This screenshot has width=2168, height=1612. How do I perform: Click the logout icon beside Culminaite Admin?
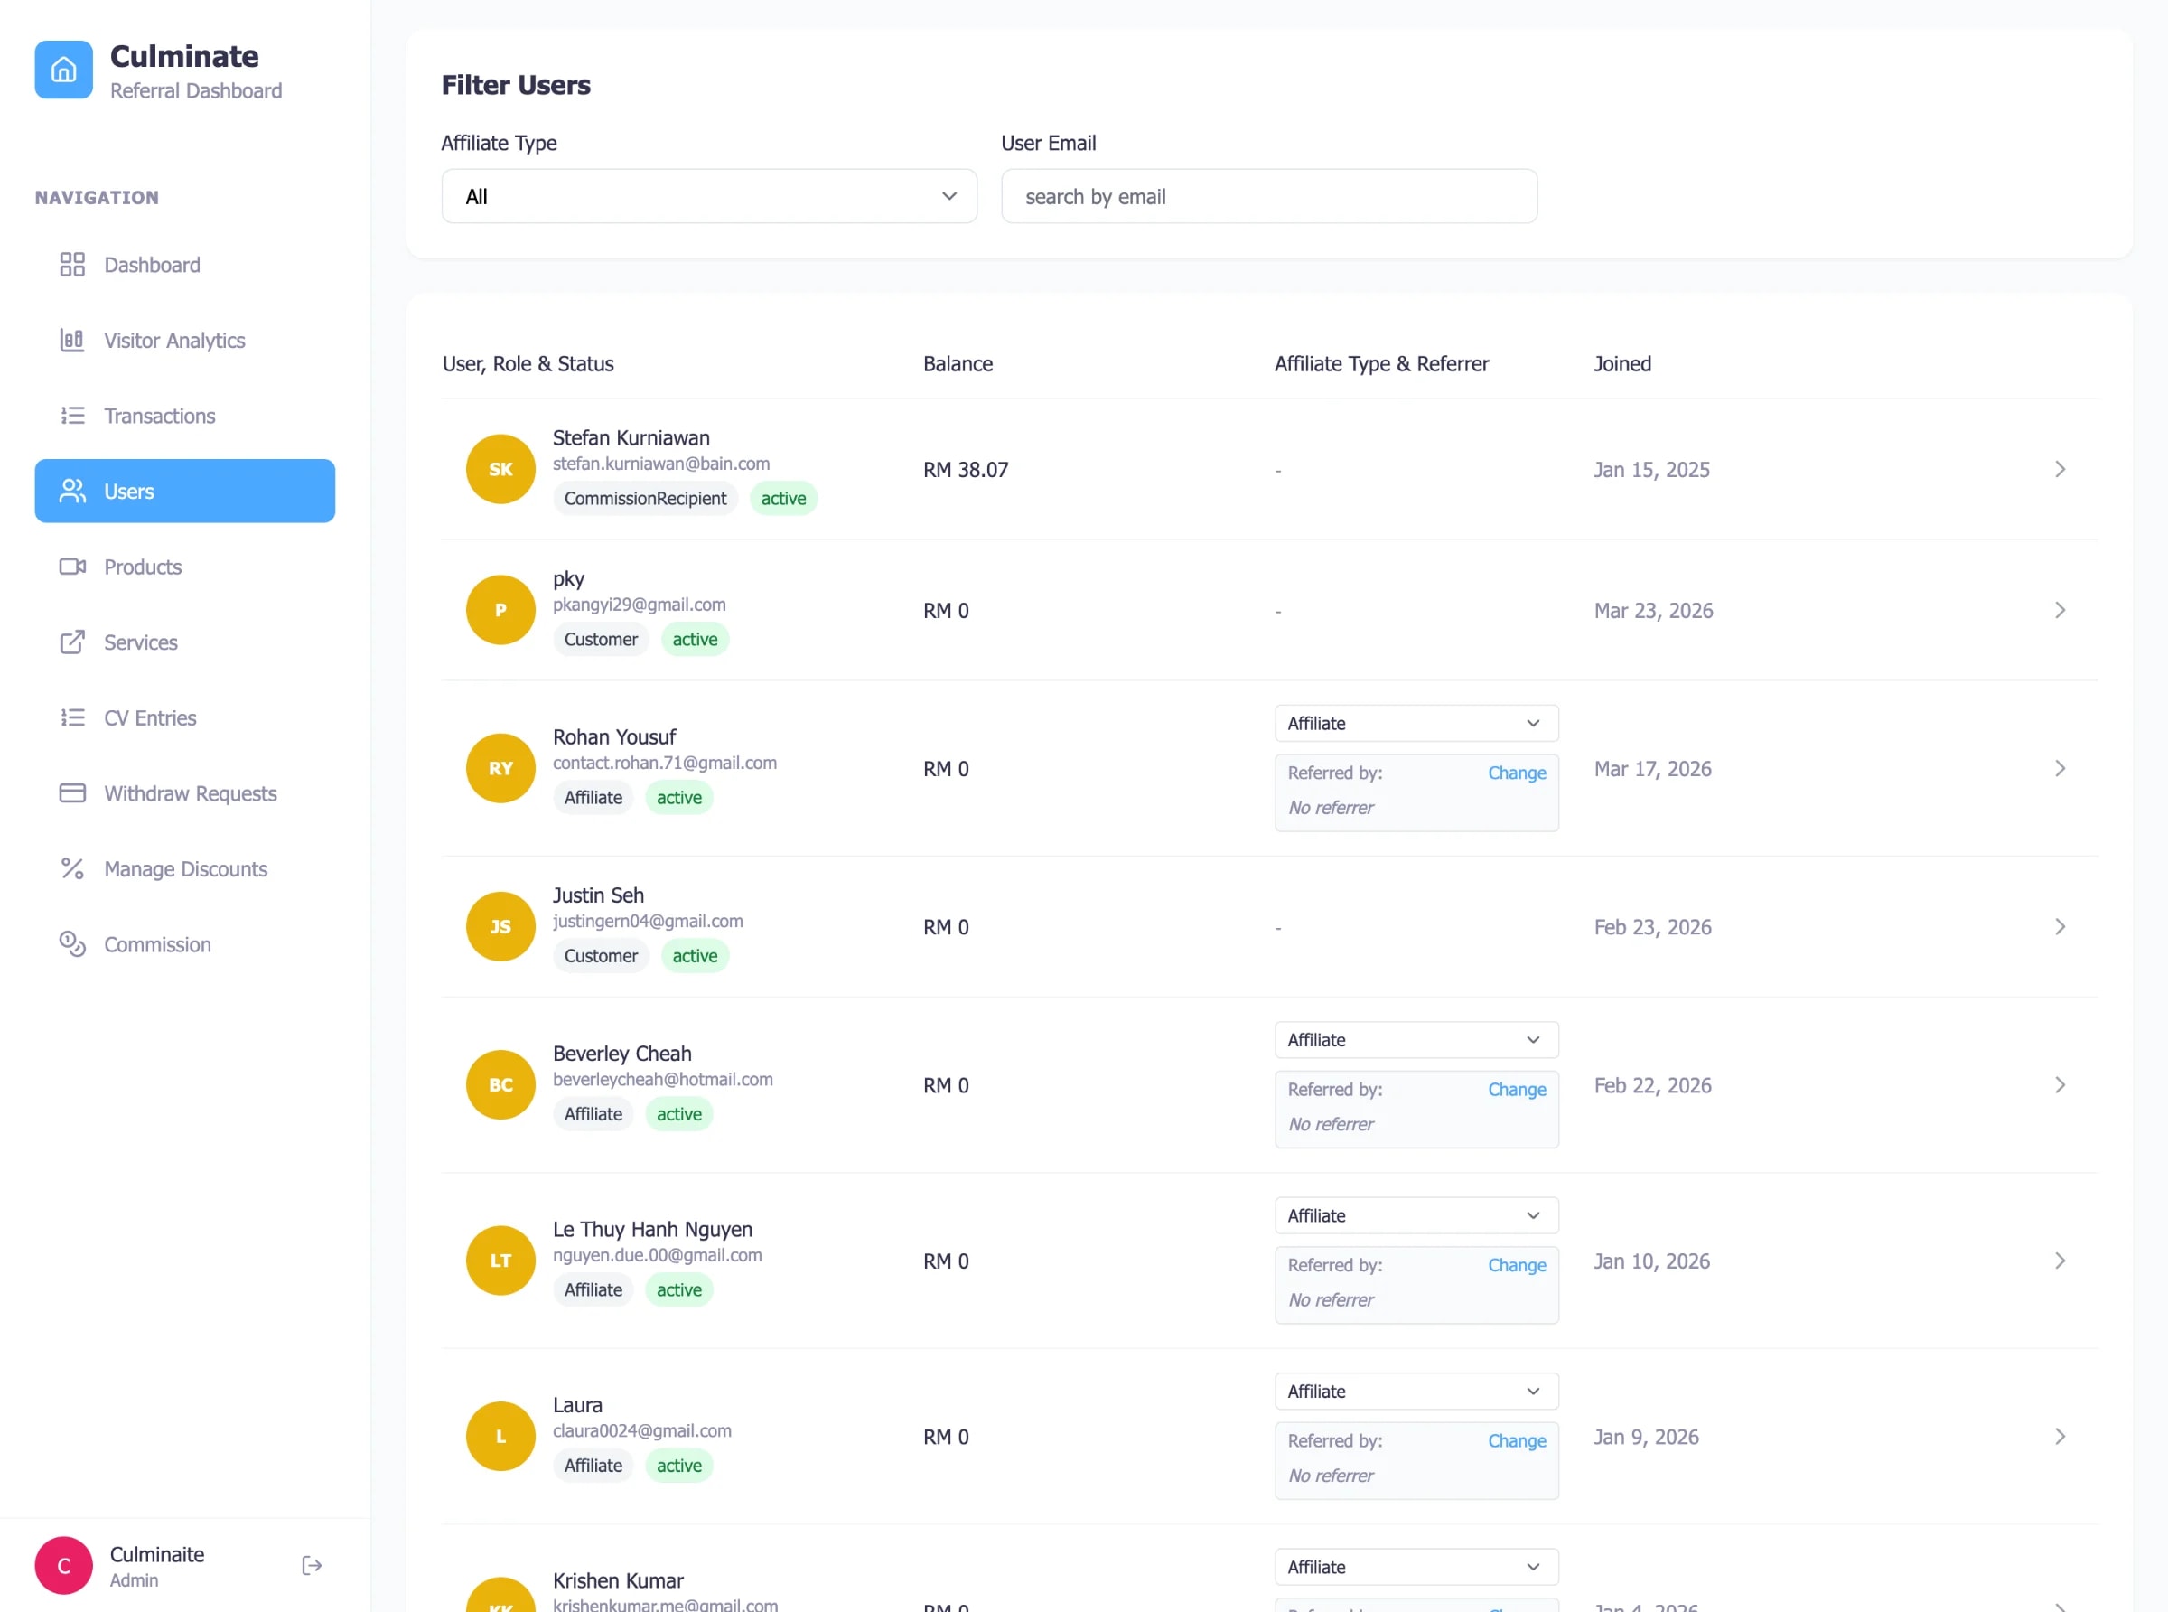click(312, 1565)
